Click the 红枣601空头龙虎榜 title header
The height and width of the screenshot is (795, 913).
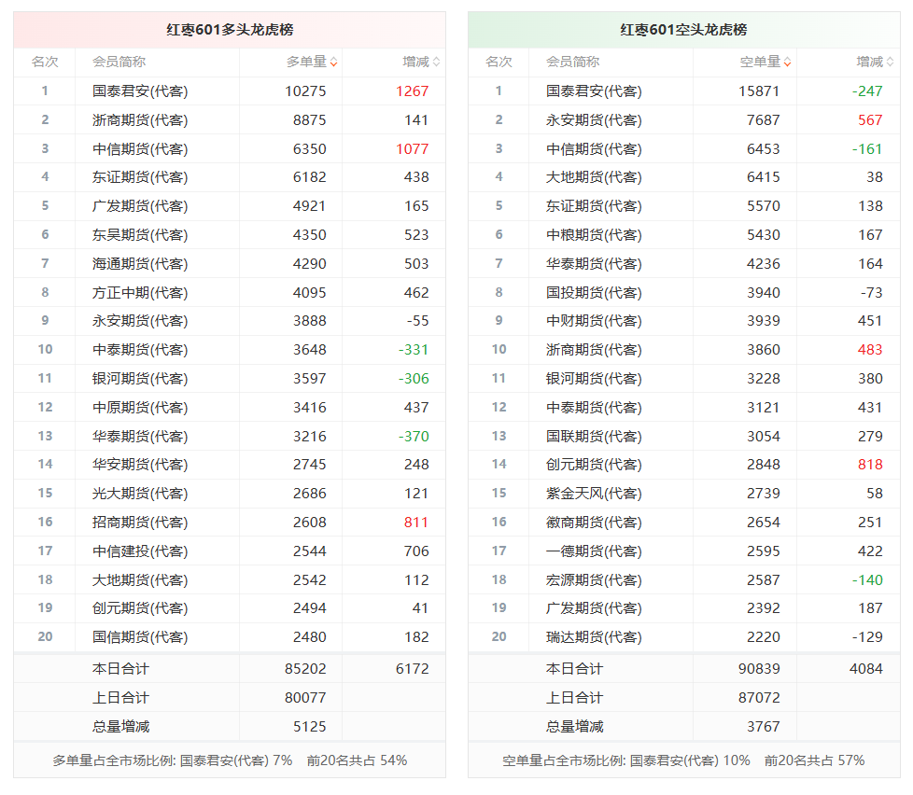tap(683, 30)
